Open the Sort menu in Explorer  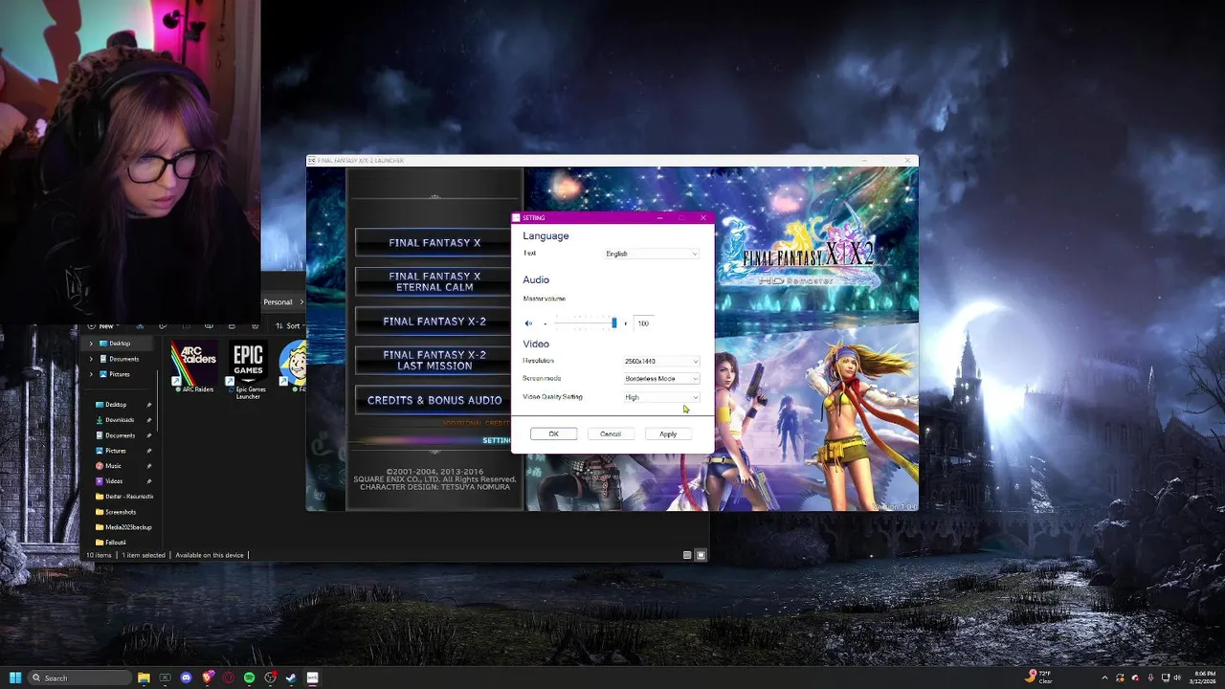291,326
